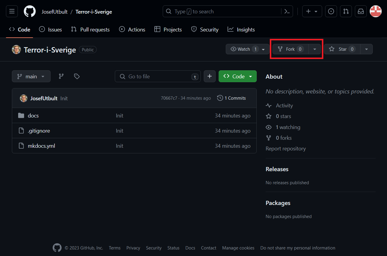Switch to the Code tab
The image size is (387, 256).
point(20,29)
